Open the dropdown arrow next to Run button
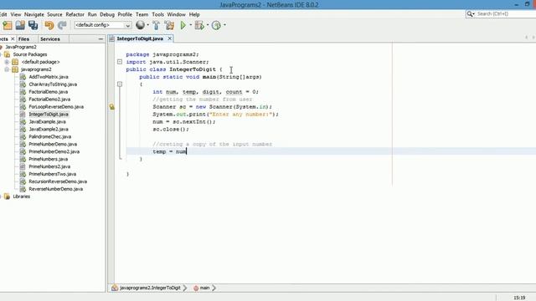 point(190,25)
